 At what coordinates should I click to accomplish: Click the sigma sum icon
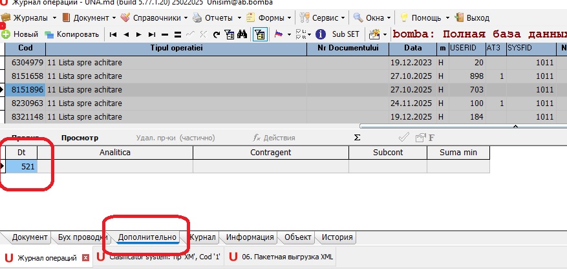coord(358,138)
